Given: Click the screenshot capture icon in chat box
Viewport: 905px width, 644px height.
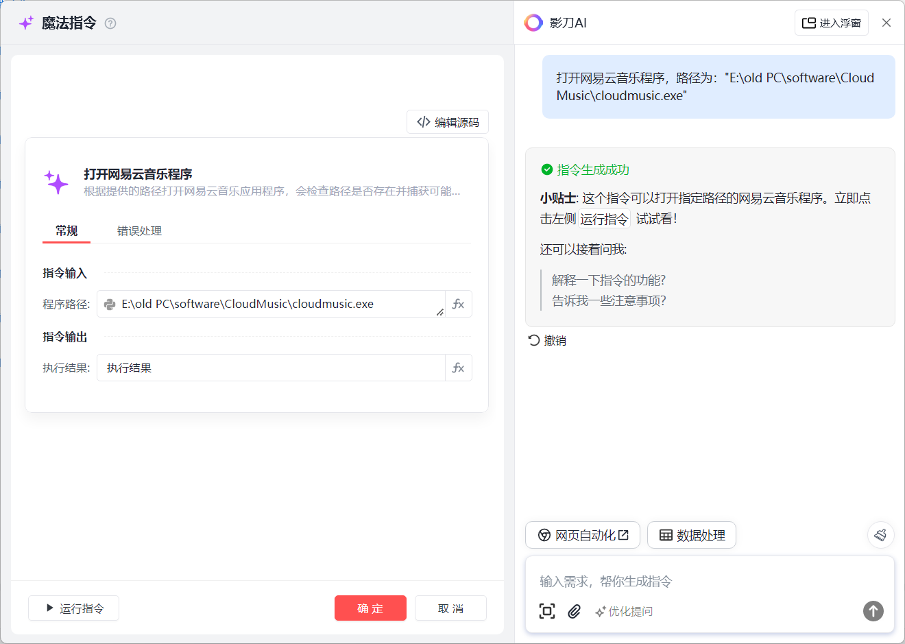Looking at the screenshot, I should tap(547, 611).
